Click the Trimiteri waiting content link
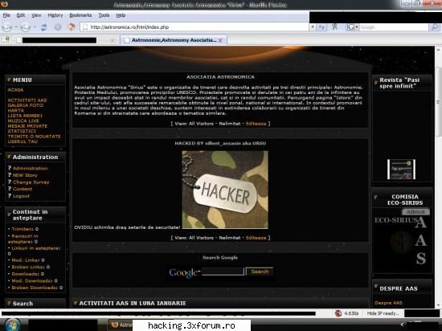 click(x=23, y=229)
